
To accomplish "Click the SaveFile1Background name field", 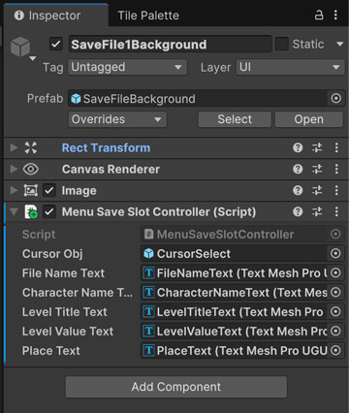I will coord(170,45).
